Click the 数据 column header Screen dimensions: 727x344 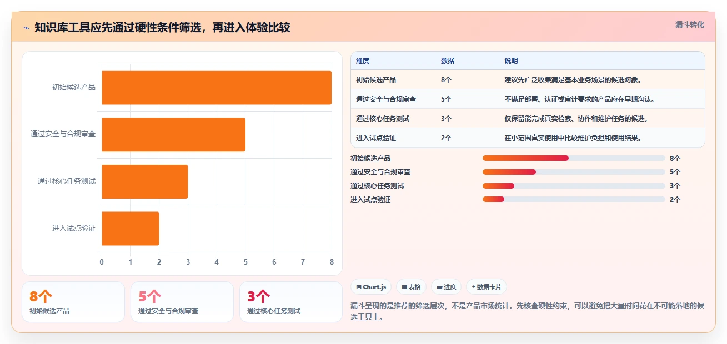(x=448, y=60)
